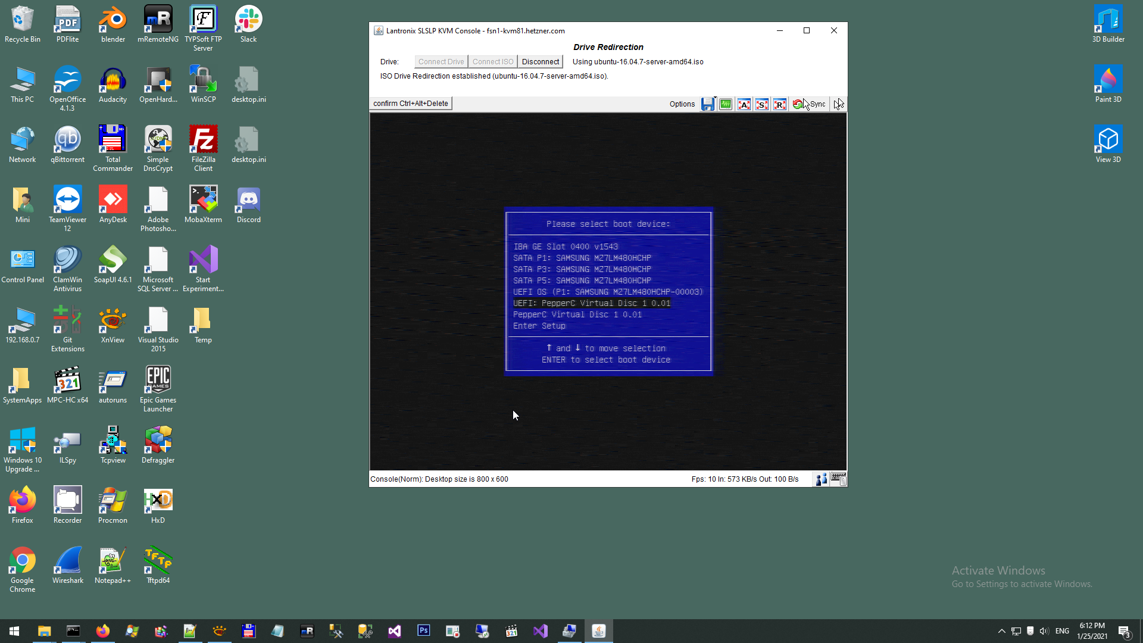Viewport: 1143px width, 643px height.
Task: Click the 'S' screen scaling icon
Action: click(762, 104)
